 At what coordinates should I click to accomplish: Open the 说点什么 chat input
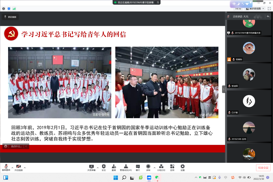click(16, 146)
